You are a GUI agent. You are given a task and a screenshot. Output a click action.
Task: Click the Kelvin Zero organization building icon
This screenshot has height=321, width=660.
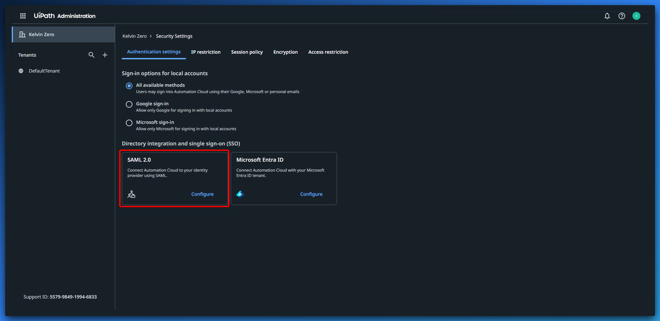click(x=22, y=34)
